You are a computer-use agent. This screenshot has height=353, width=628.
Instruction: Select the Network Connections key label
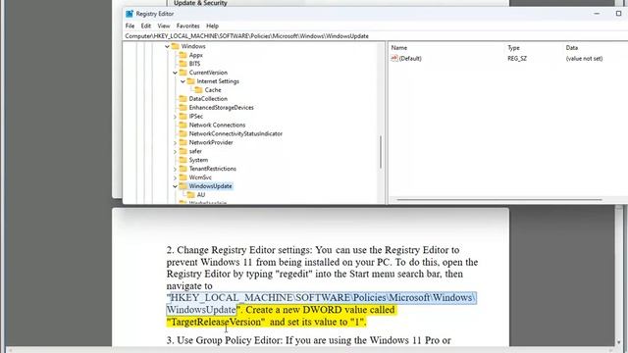tap(217, 125)
